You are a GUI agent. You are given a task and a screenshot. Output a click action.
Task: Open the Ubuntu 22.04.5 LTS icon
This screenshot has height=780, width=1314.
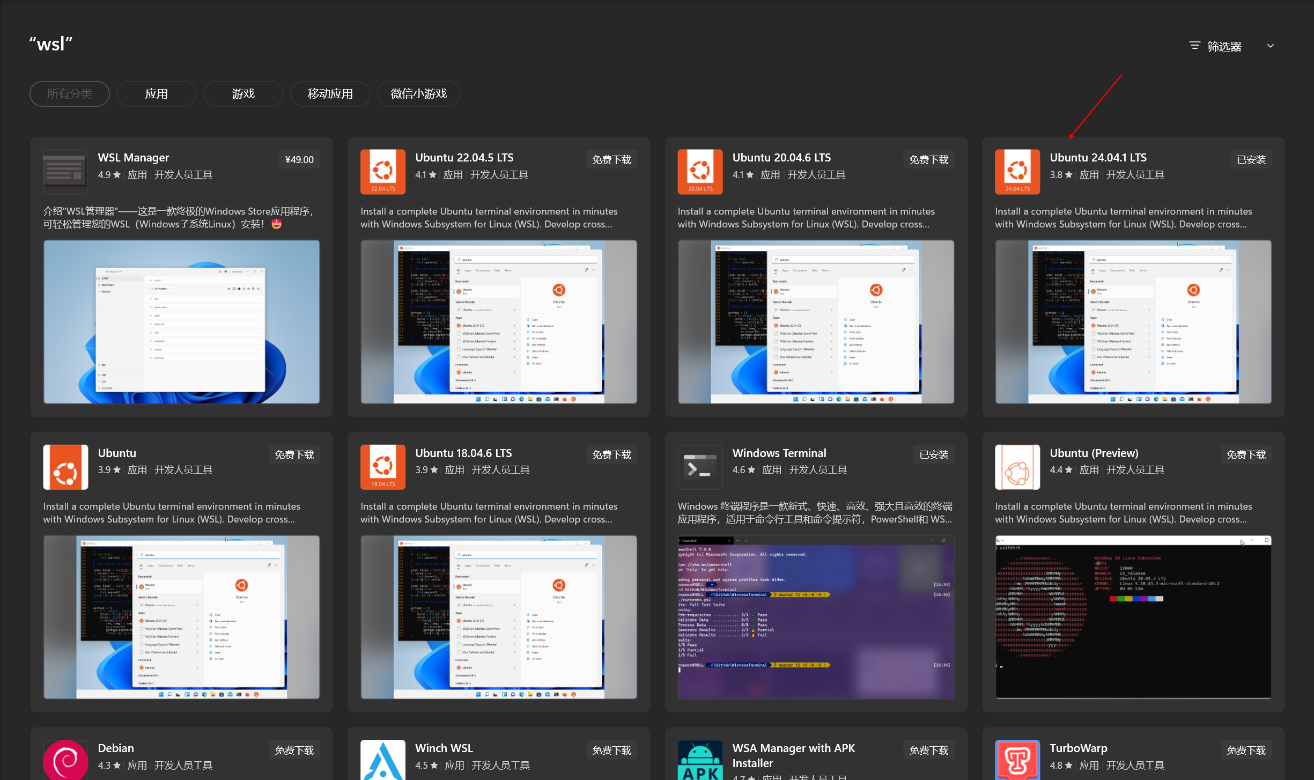[x=382, y=172]
